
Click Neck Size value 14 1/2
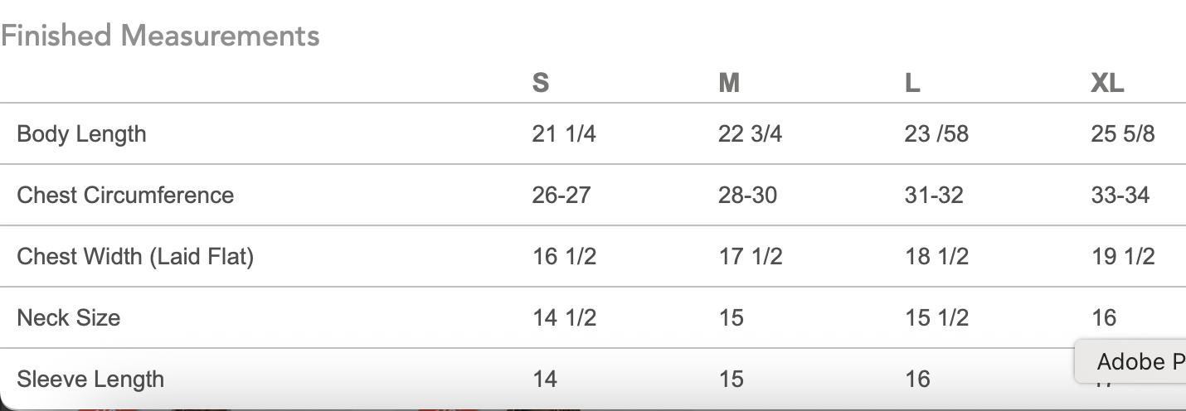coord(564,318)
